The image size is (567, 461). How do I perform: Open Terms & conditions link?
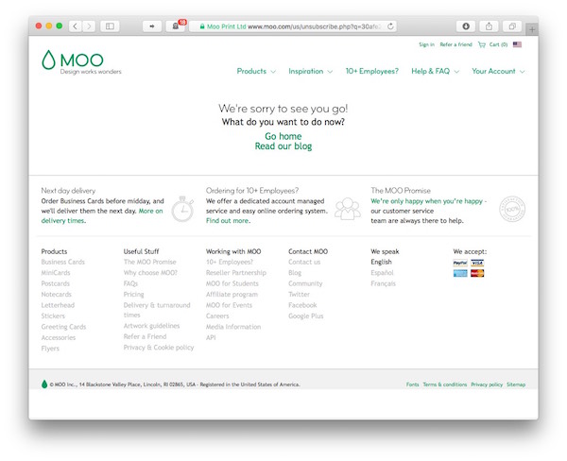click(x=445, y=384)
